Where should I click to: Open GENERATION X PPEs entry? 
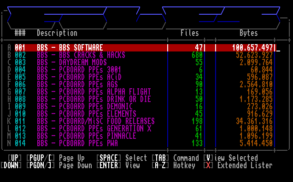(146, 129)
